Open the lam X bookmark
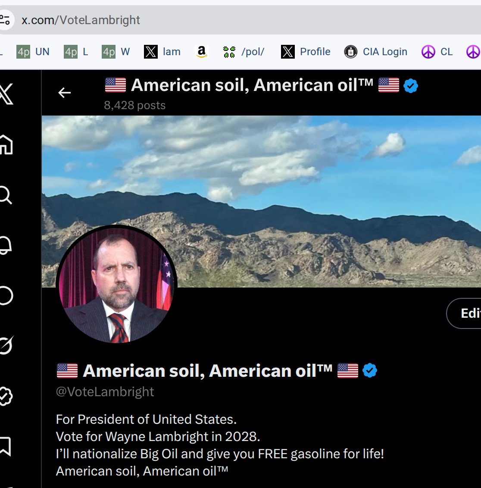Viewport: 481px width, 488px height. click(x=162, y=52)
